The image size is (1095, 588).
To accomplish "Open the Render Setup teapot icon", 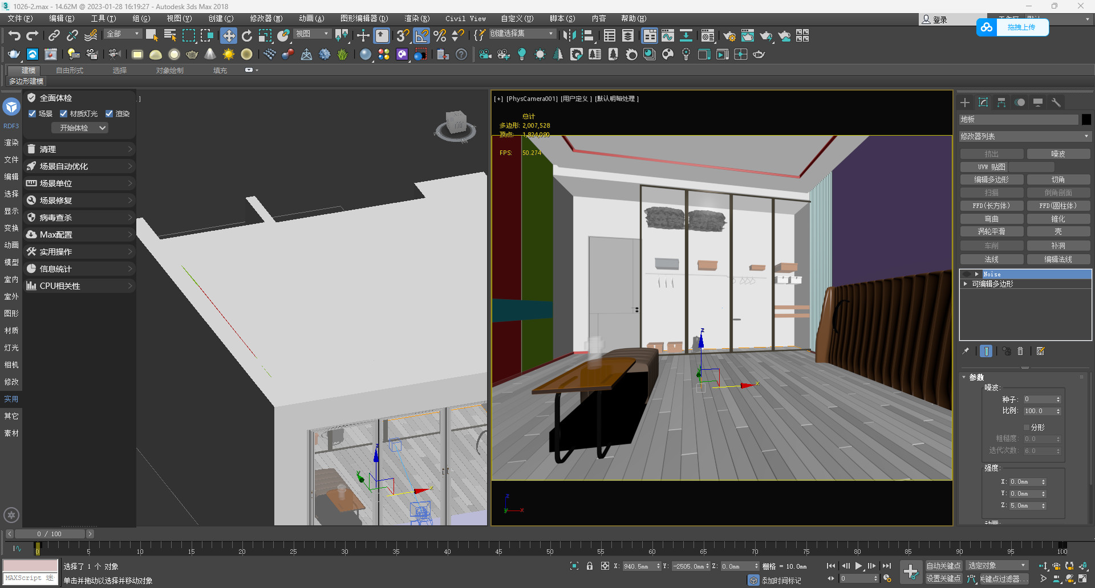I will pyautogui.click(x=729, y=36).
